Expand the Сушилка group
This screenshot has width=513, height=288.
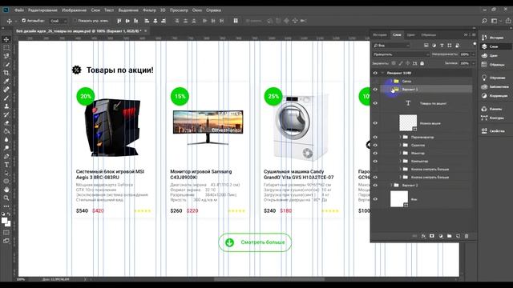(x=400, y=145)
